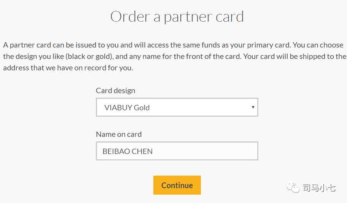
Task: Click the 司马小七 watermark text
Action: 319,188
